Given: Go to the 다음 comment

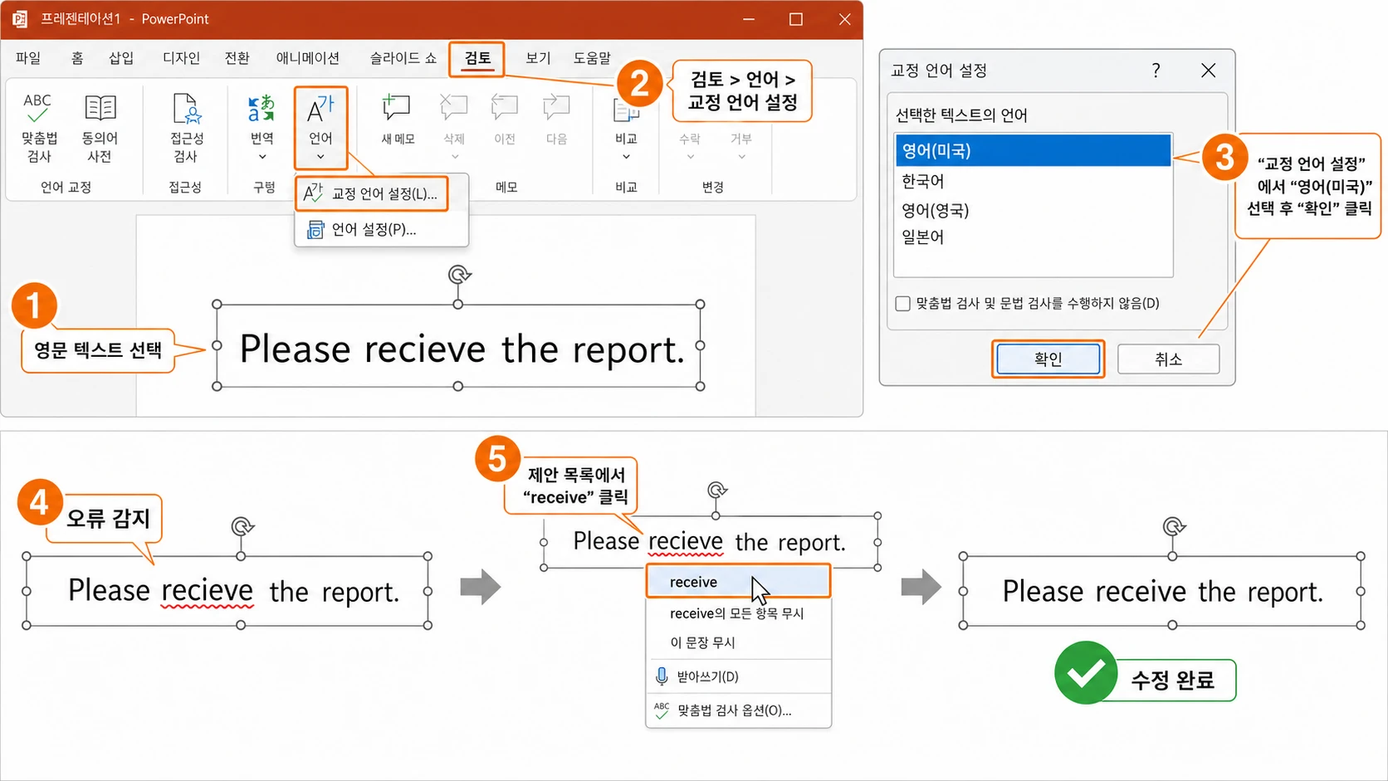Looking at the screenshot, I should point(556,119).
